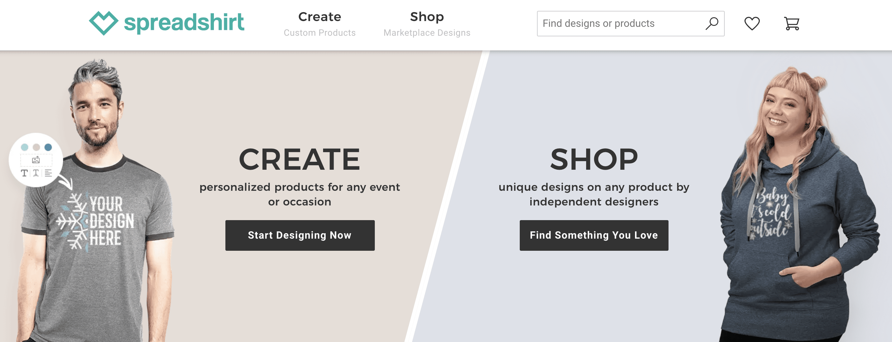Select the light teal color dot
The width and height of the screenshot is (892, 342).
[x=25, y=147]
